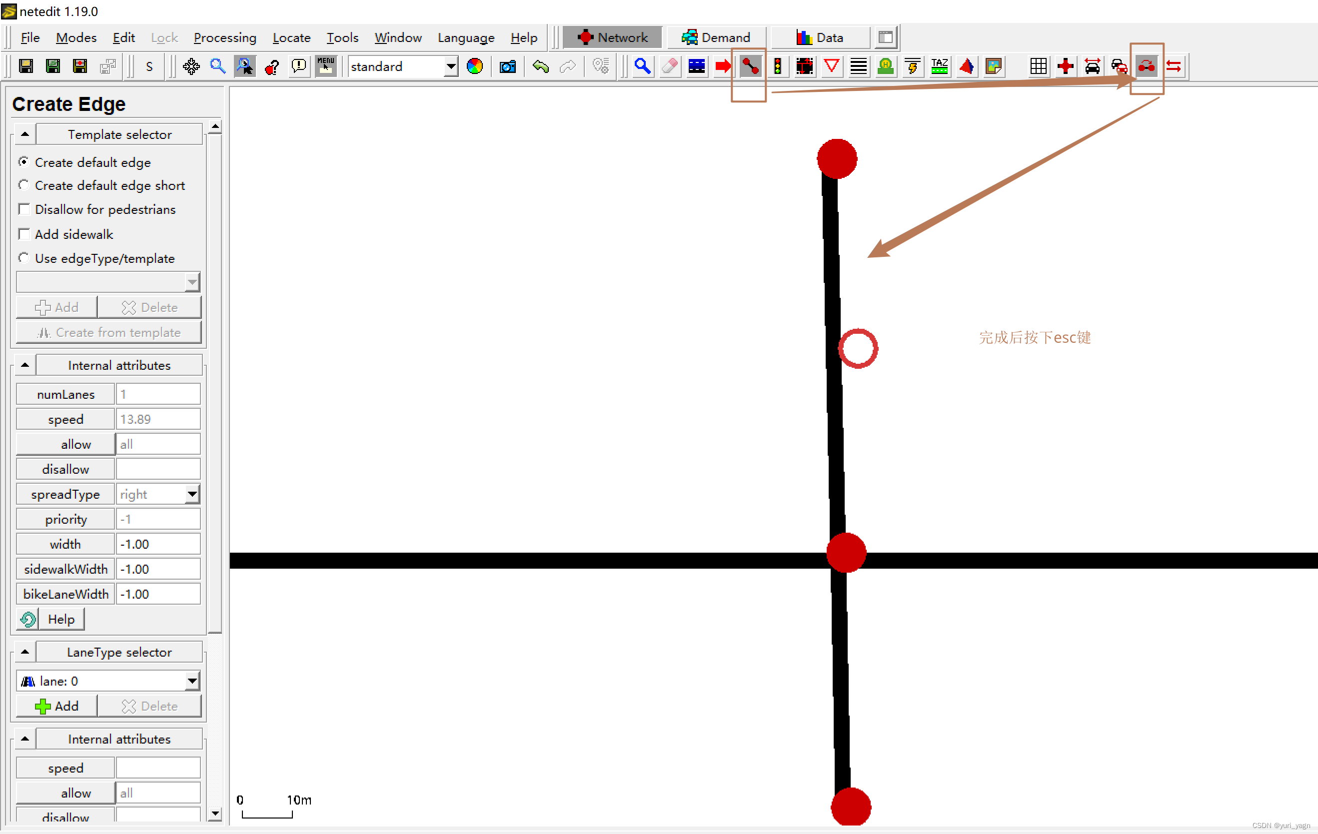Select the traffic light mode icon

click(x=777, y=67)
